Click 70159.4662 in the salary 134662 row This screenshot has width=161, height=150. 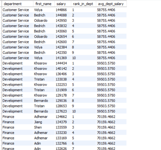tap(106, 117)
